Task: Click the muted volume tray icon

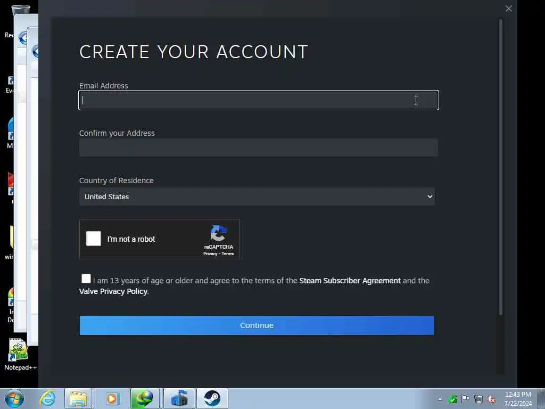Action: click(491, 399)
